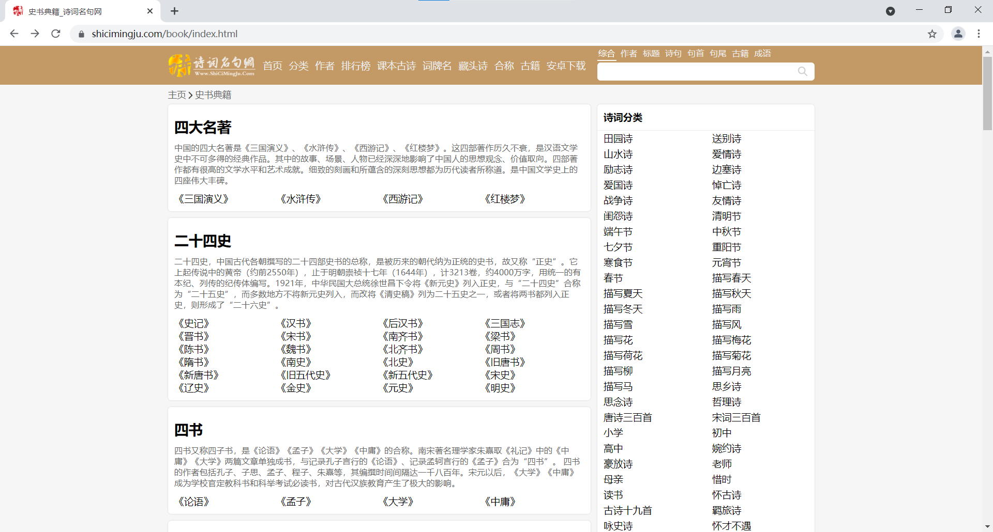This screenshot has width=993, height=532.
Task: Select the 诗句 search tab
Action: click(673, 53)
